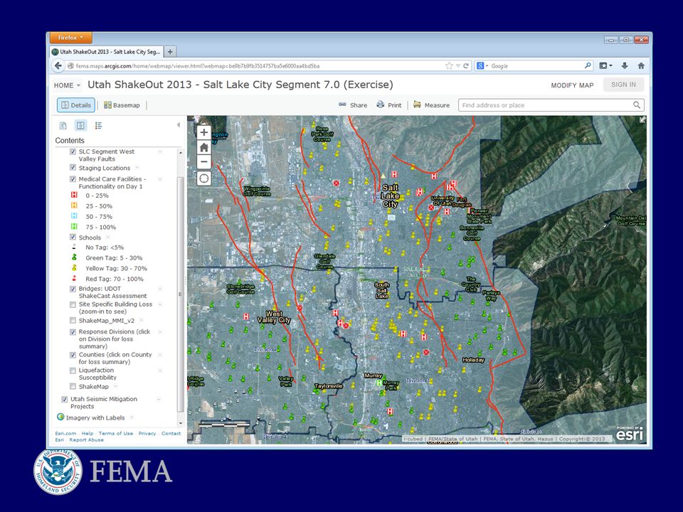Image resolution: width=683 pixels, height=512 pixels.
Task: Click MODIFY MAP link
Action: pos(572,85)
